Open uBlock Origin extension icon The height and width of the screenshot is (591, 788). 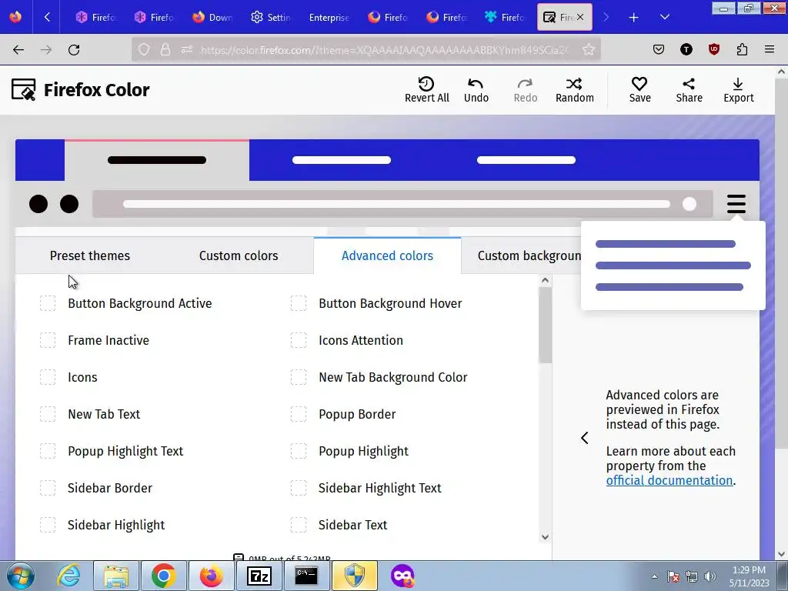pyautogui.click(x=713, y=49)
